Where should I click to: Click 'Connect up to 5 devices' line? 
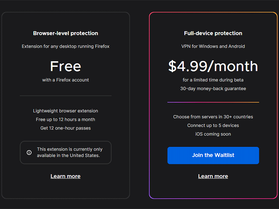click(213, 126)
